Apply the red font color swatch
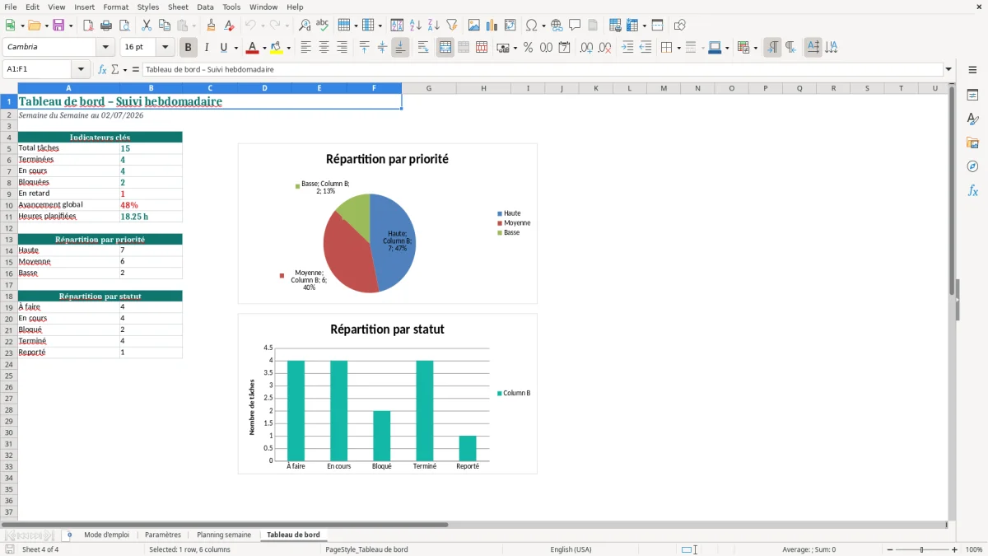 [x=252, y=48]
